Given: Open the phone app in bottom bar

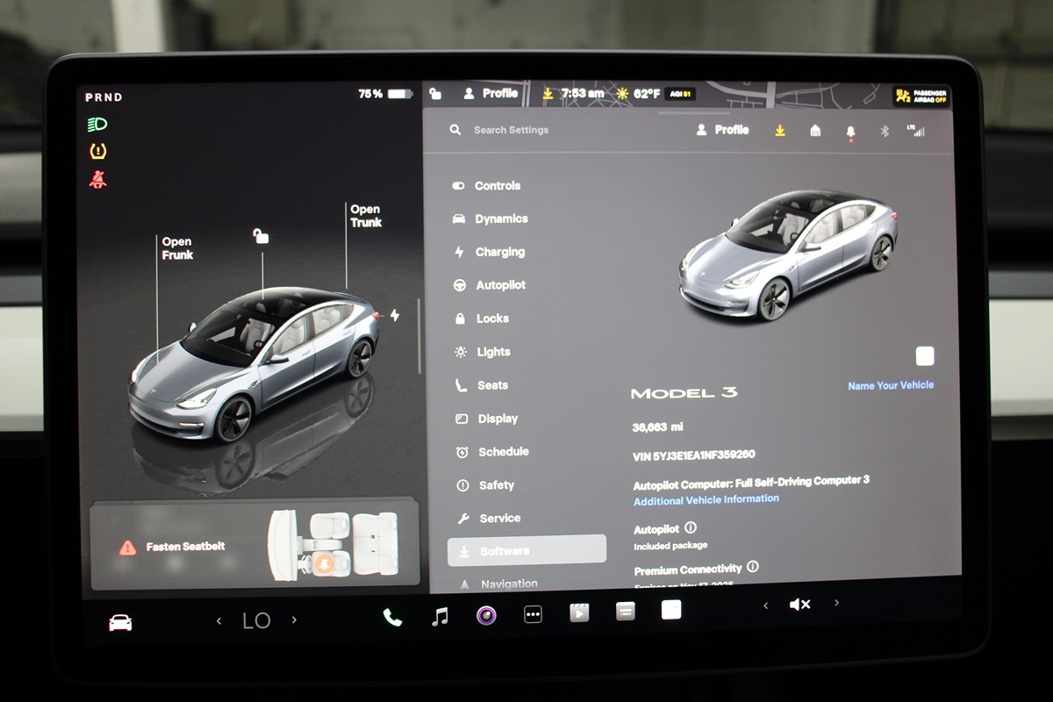Looking at the screenshot, I should (x=392, y=617).
